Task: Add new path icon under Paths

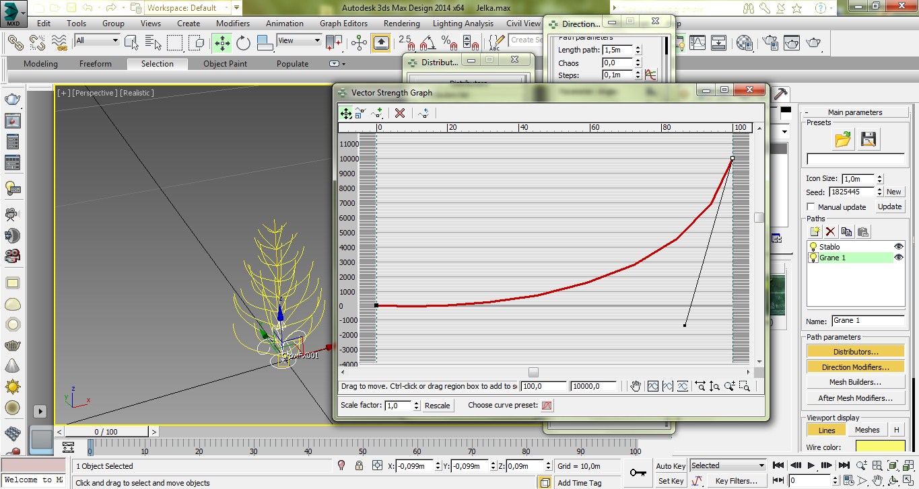Action: pos(815,231)
